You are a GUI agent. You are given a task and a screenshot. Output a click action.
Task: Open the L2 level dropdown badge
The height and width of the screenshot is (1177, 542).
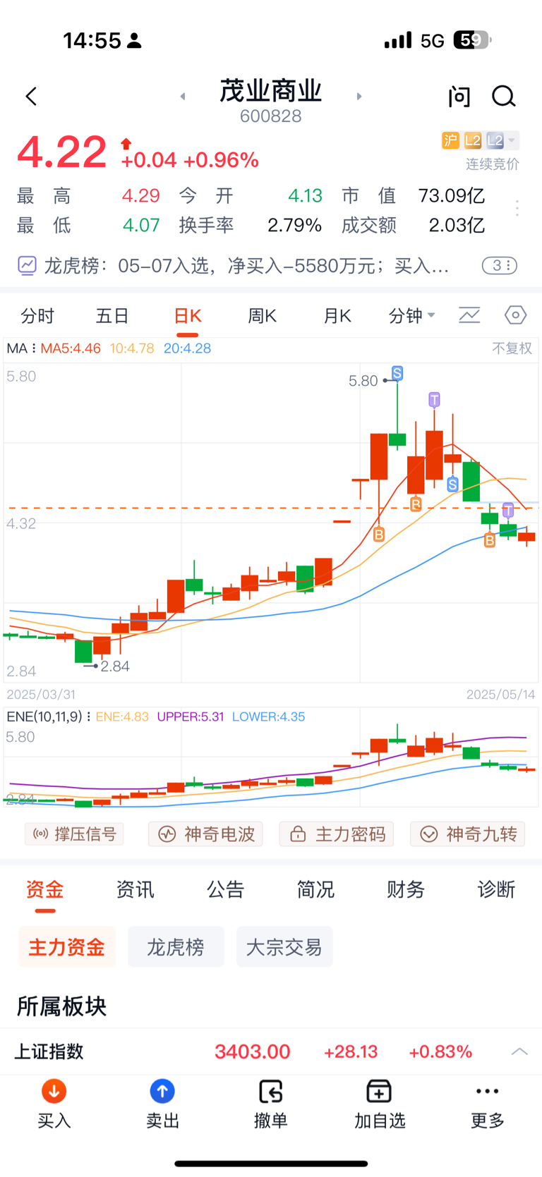502,140
